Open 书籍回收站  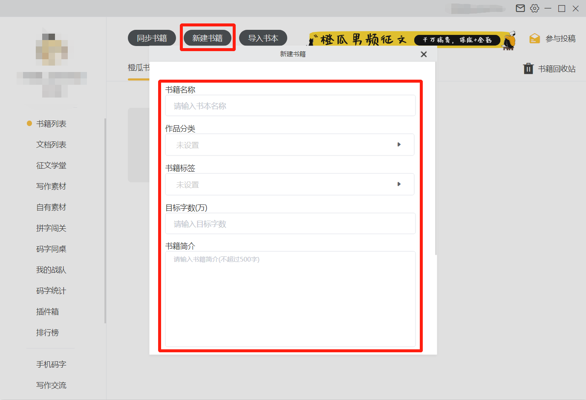click(x=557, y=69)
